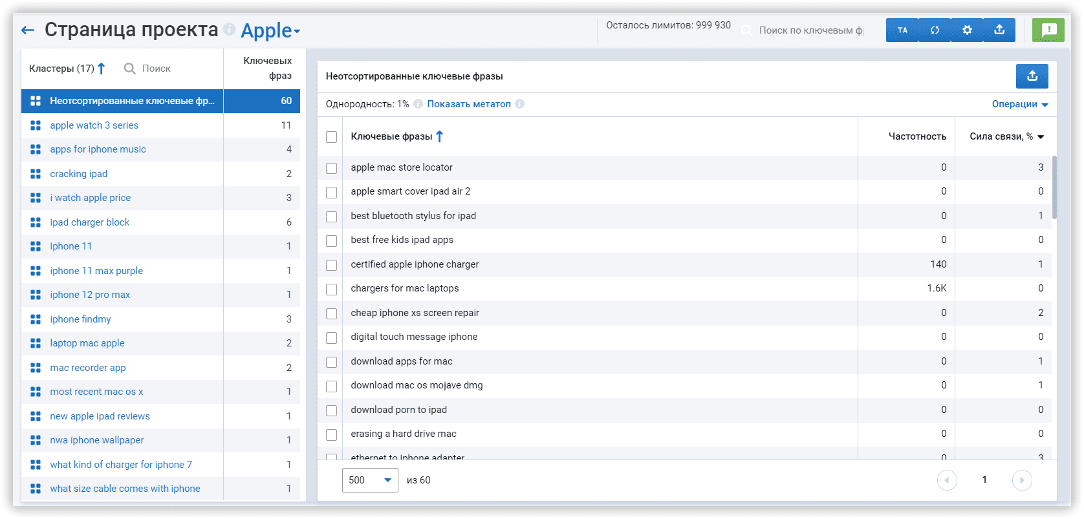Click the grid icon of cracking ipad cluster

click(36, 174)
